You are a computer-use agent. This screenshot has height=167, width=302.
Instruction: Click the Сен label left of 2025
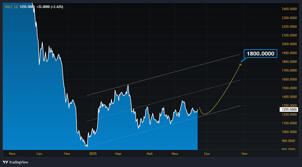39,153
